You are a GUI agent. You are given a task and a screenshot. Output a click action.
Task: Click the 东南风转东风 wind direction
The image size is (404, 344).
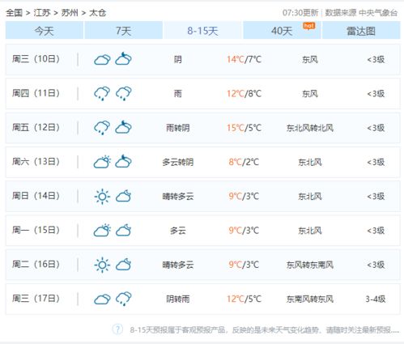pos(310,299)
